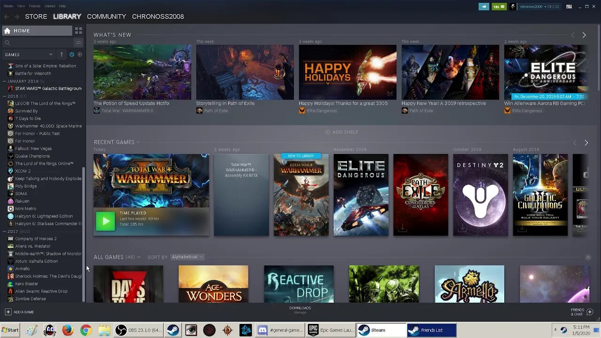Open Friends & Chat plus icon
Viewport: 601px width, 338px height.
pyautogui.click(x=590, y=312)
